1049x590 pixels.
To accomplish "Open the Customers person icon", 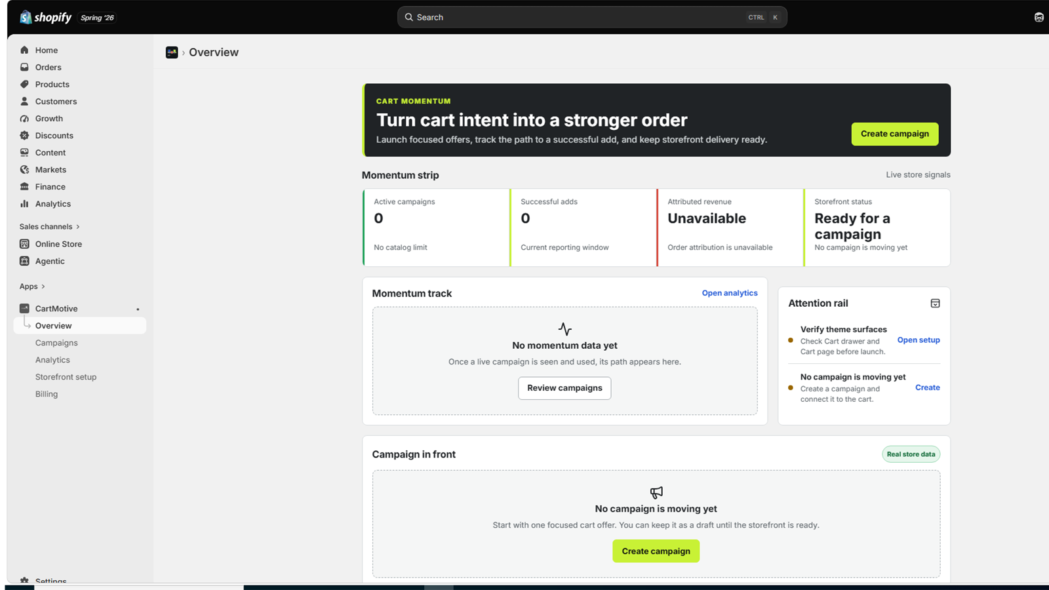I will 24,101.
